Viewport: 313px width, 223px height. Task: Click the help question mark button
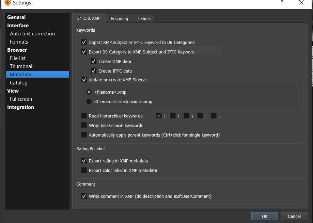tap(282, 3)
